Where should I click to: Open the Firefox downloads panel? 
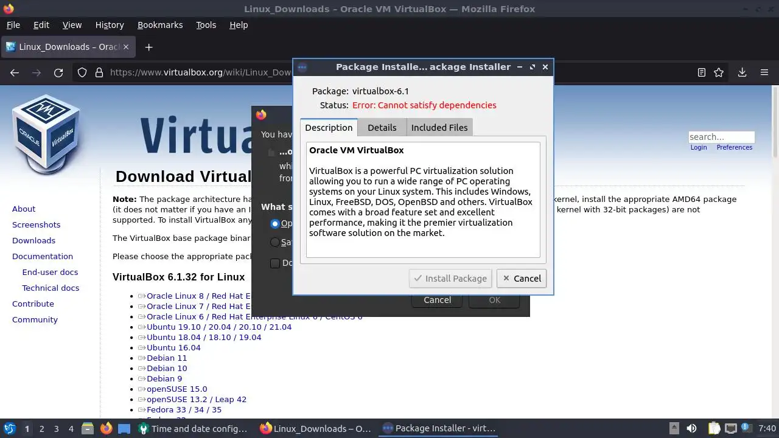click(x=742, y=72)
